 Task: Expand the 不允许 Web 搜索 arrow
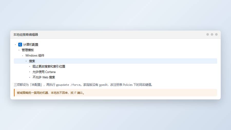[x=30, y=77]
